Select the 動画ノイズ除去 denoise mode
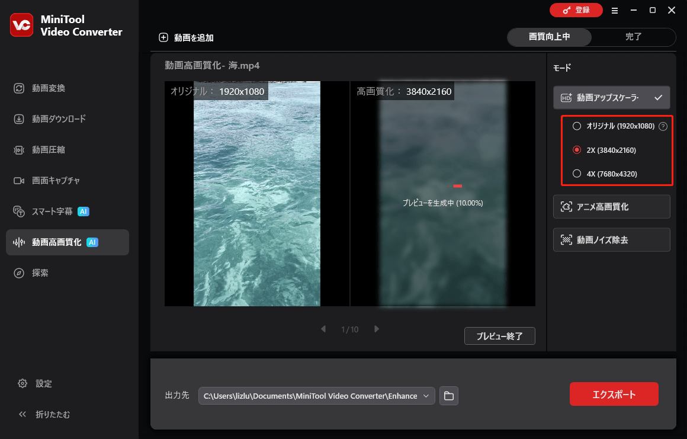 pyautogui.click(x=611, y=239)
